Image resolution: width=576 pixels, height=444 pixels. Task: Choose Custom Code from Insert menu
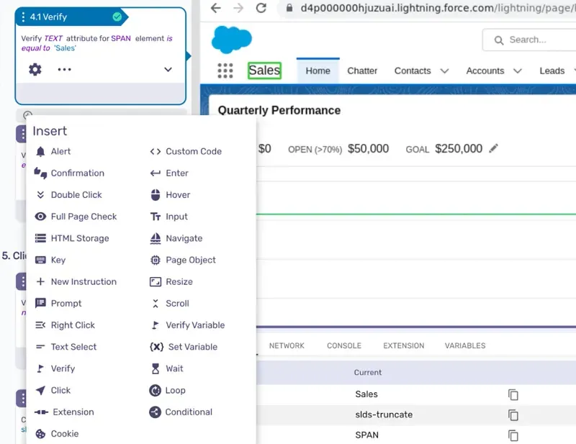pos(193,151)
